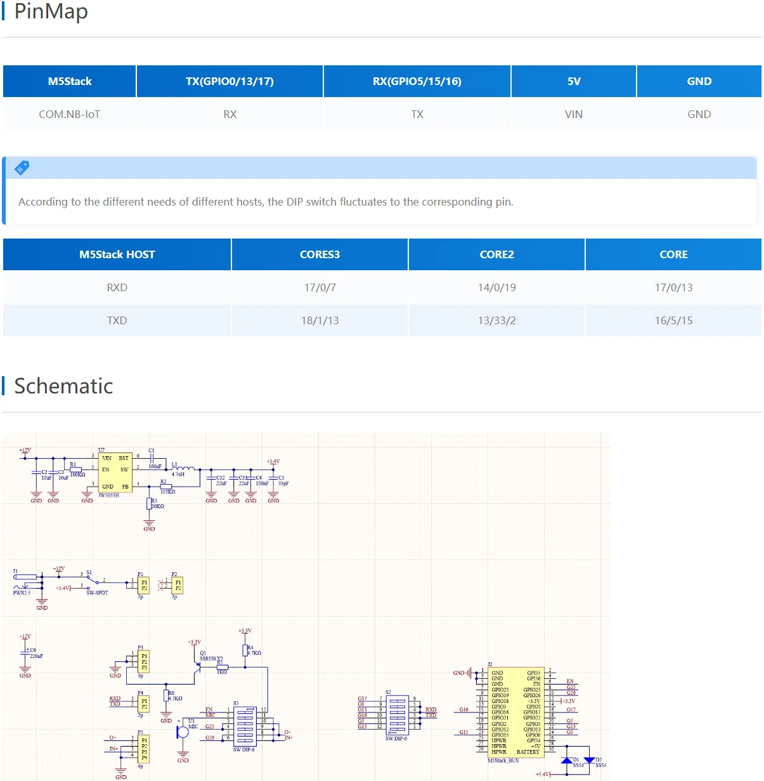Screen dimensions: 764x781
Task: Click the COM.NB-IoT table cell
Action: point(69,114)
